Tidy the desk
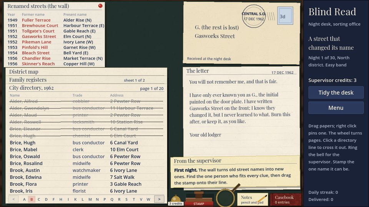Image resolution: width=369 pixels, height=207 pixels. [x=336, y=92]
